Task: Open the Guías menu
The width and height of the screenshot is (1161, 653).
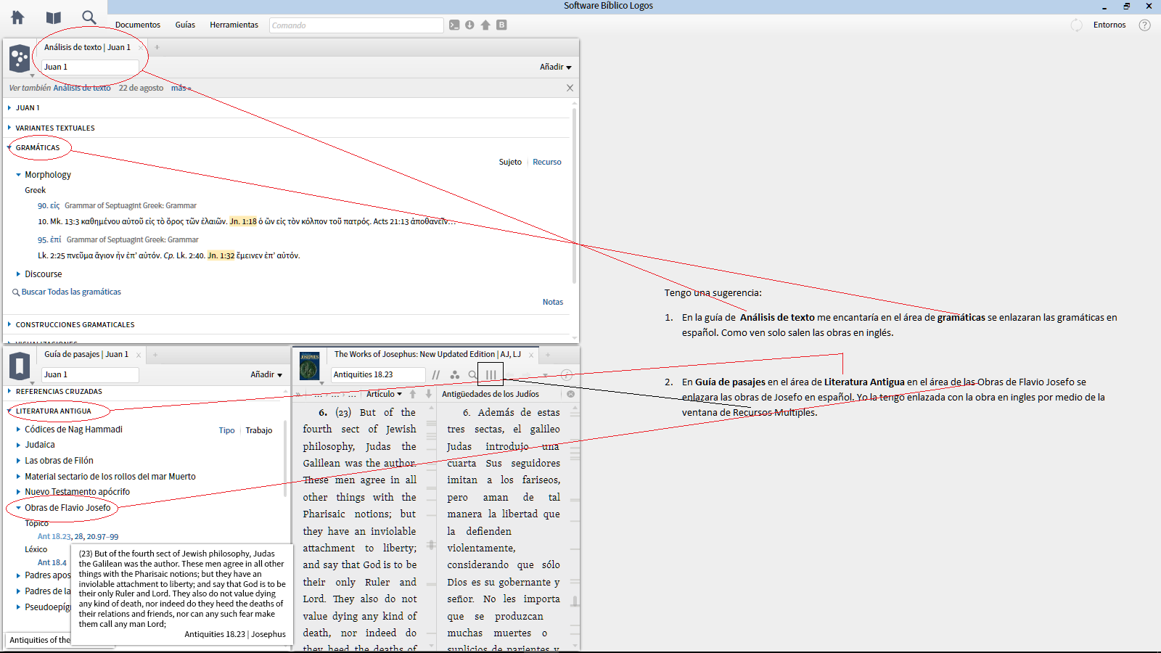Action: (x=185, y=25)
